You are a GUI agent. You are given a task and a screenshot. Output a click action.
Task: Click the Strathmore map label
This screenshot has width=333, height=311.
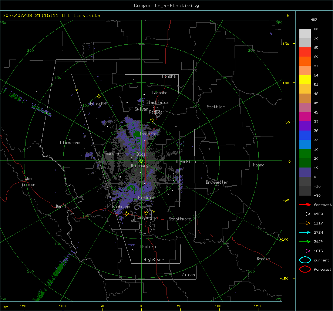[x=180, y=219]
